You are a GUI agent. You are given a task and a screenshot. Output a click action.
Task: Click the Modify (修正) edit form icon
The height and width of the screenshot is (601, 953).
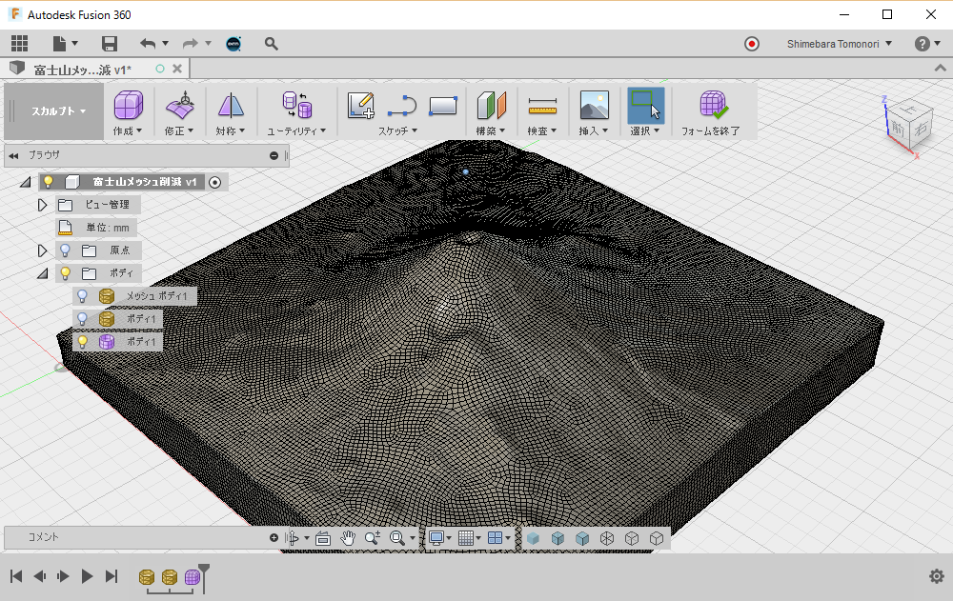(x=179, y=105)
